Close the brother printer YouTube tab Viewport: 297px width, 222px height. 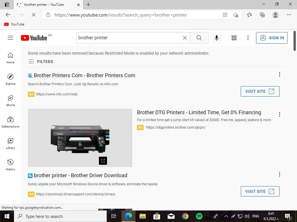pyautogui.click(x=78, y=5)
